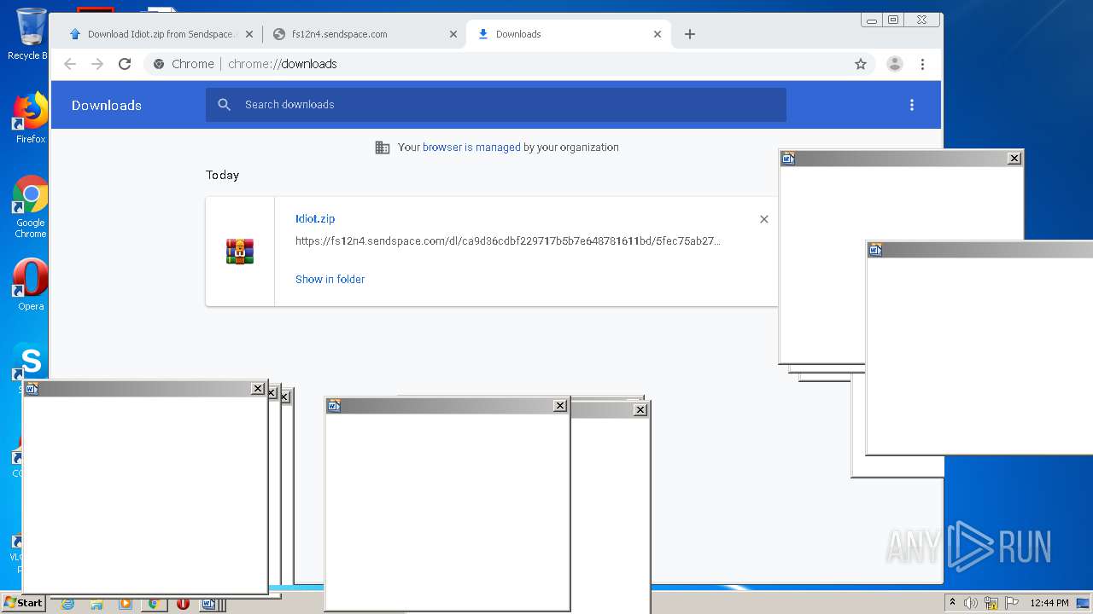Open Windows Media Player from taskbar

pos(126,604)
